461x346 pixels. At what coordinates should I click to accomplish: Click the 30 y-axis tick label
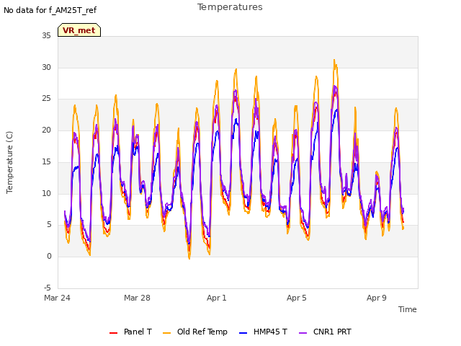[x=46, y=67]
